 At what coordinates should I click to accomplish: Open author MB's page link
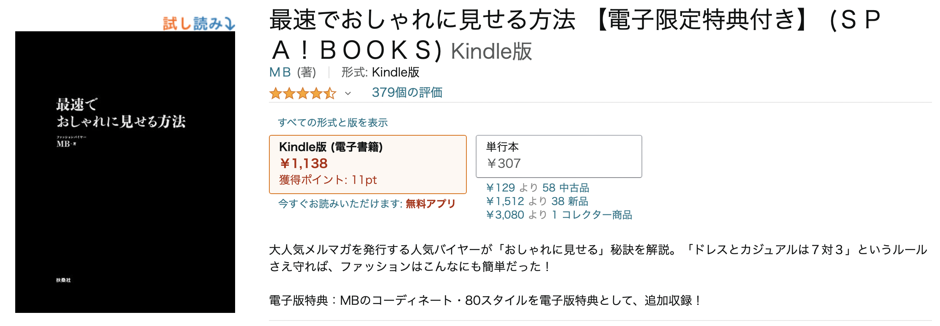pos(280,73)
